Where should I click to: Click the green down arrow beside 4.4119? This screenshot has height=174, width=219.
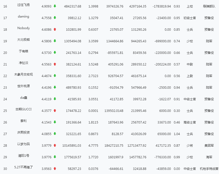55,99
